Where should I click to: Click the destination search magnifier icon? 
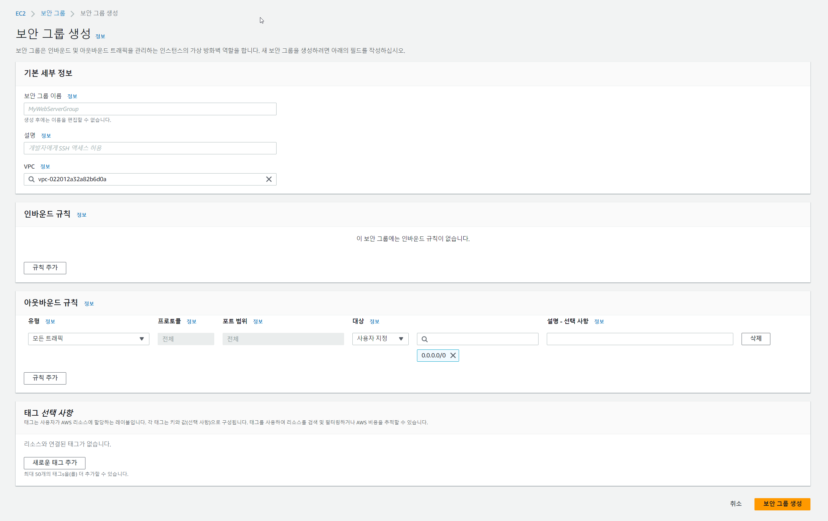[425, 339]
